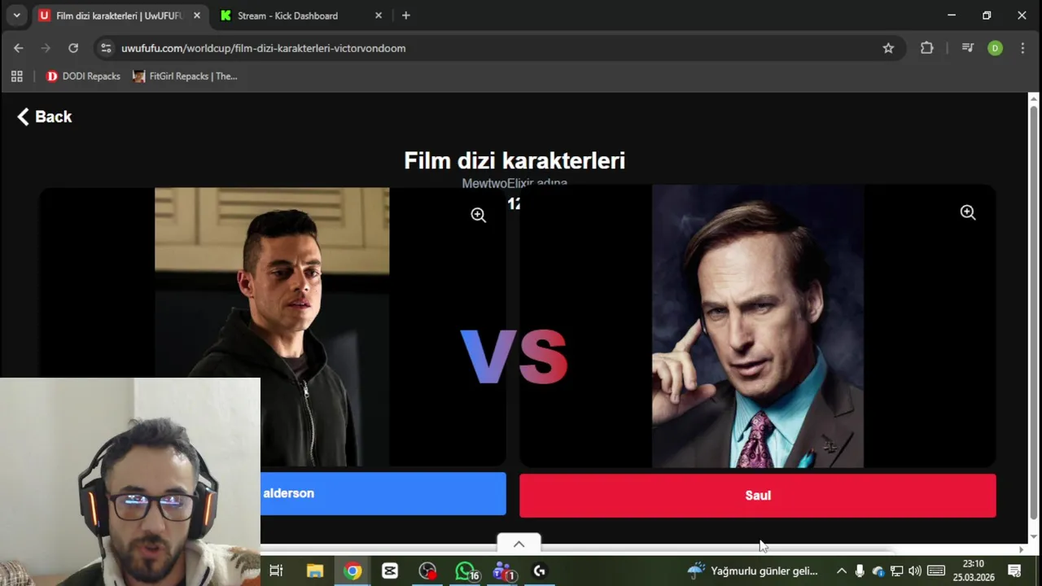Viewport: 1042px width, 586px height.
Task: Open the screen recorder taskbar icon
Action: coord(427,571)
